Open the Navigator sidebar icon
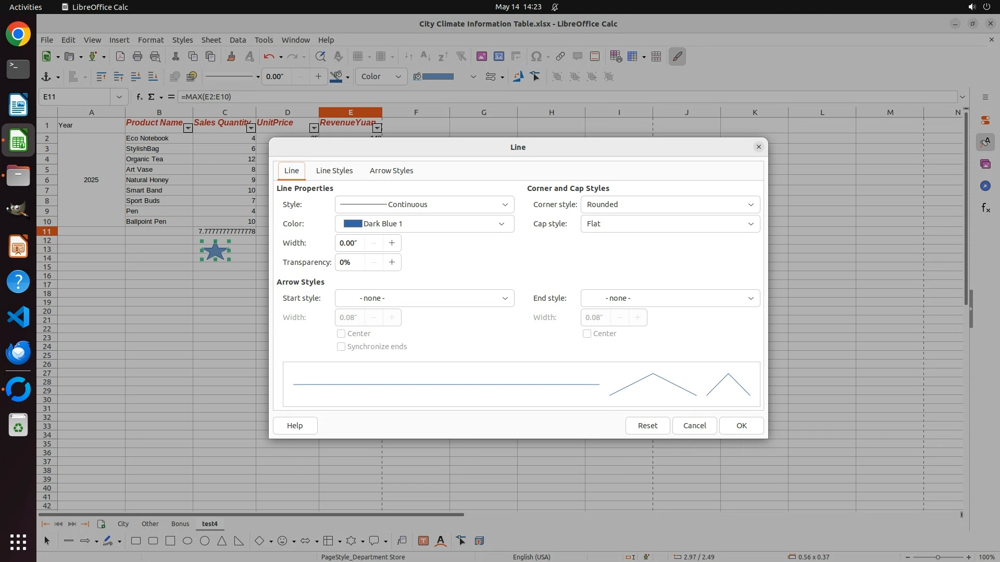Viewport: 1000px width, 562px height. pyautogui.click(x=985, y=186)
